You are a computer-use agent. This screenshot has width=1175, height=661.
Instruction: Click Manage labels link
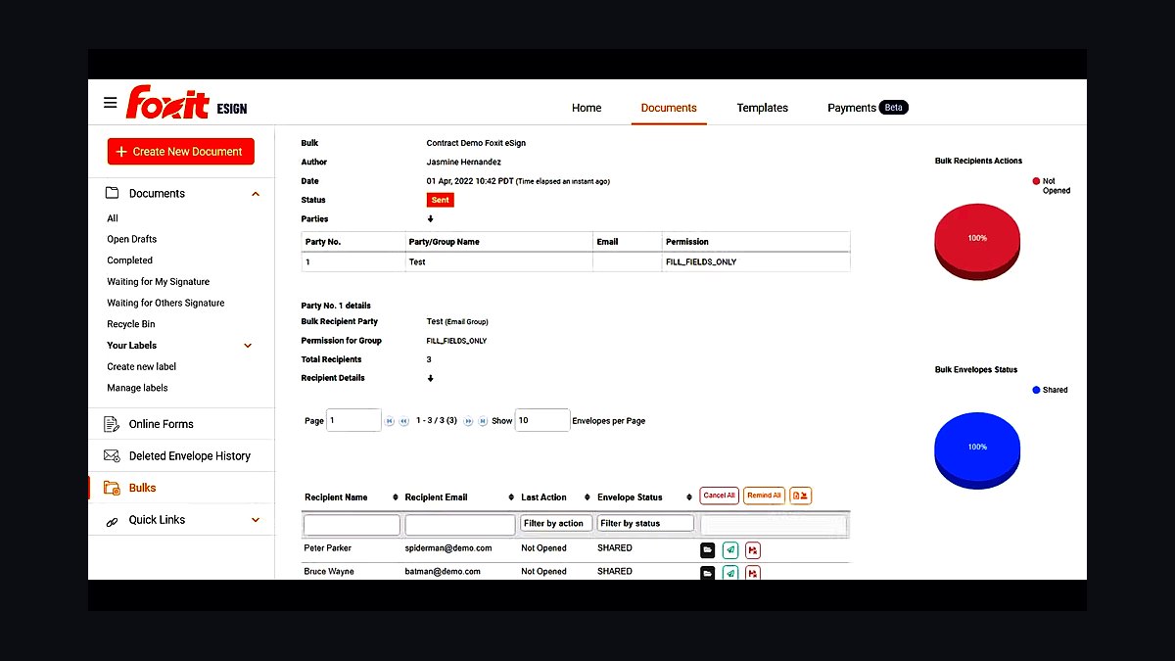coord(137,388)
